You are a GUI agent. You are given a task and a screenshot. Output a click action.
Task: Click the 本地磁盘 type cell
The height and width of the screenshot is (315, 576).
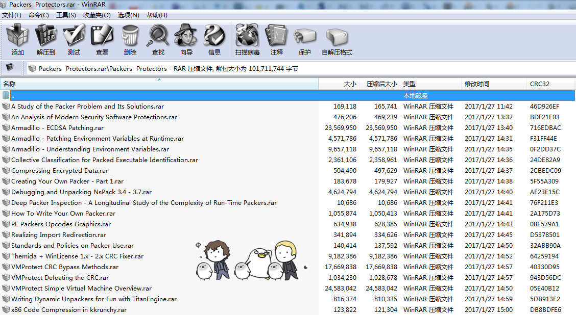[x=416, y=96]
